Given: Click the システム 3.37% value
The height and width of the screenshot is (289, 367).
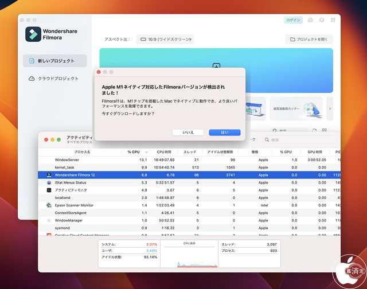Looking at the screenshot, I should pyautogui.click(x=151, y=244).
